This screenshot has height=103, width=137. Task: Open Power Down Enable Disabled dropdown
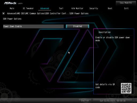pos(78,26)
